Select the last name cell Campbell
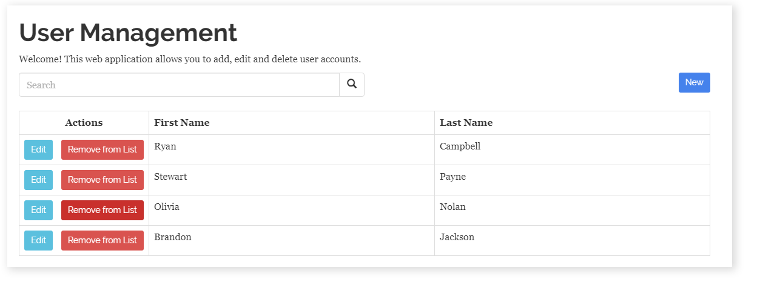This screenshot has height=285, width=757. coord(460,146)
